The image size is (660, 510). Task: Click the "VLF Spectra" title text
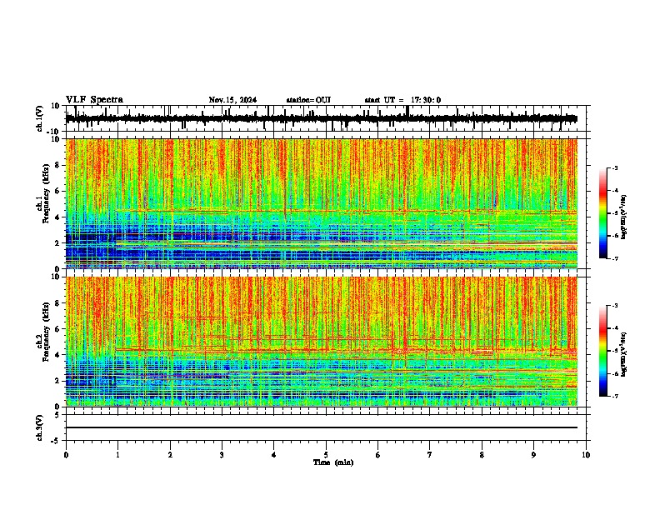[x=94, y=100]
